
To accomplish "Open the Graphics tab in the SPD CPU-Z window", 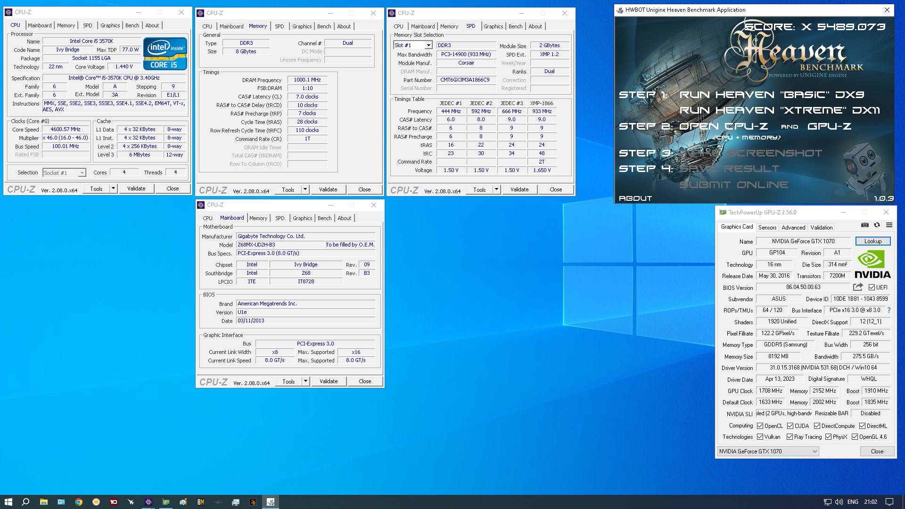I will [x=493, y=26].
